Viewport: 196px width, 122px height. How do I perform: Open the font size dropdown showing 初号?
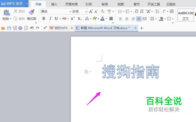86,12
